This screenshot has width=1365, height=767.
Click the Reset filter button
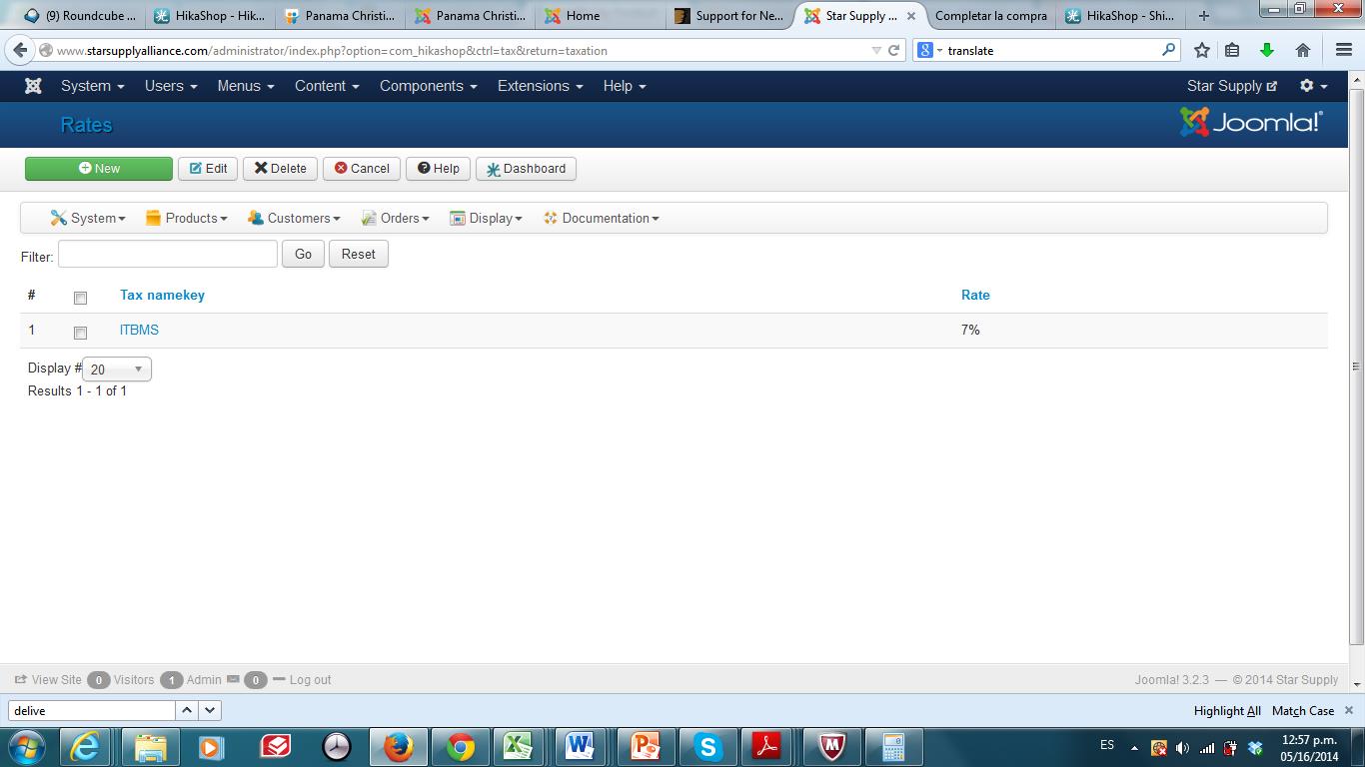[x=358, y=254]
